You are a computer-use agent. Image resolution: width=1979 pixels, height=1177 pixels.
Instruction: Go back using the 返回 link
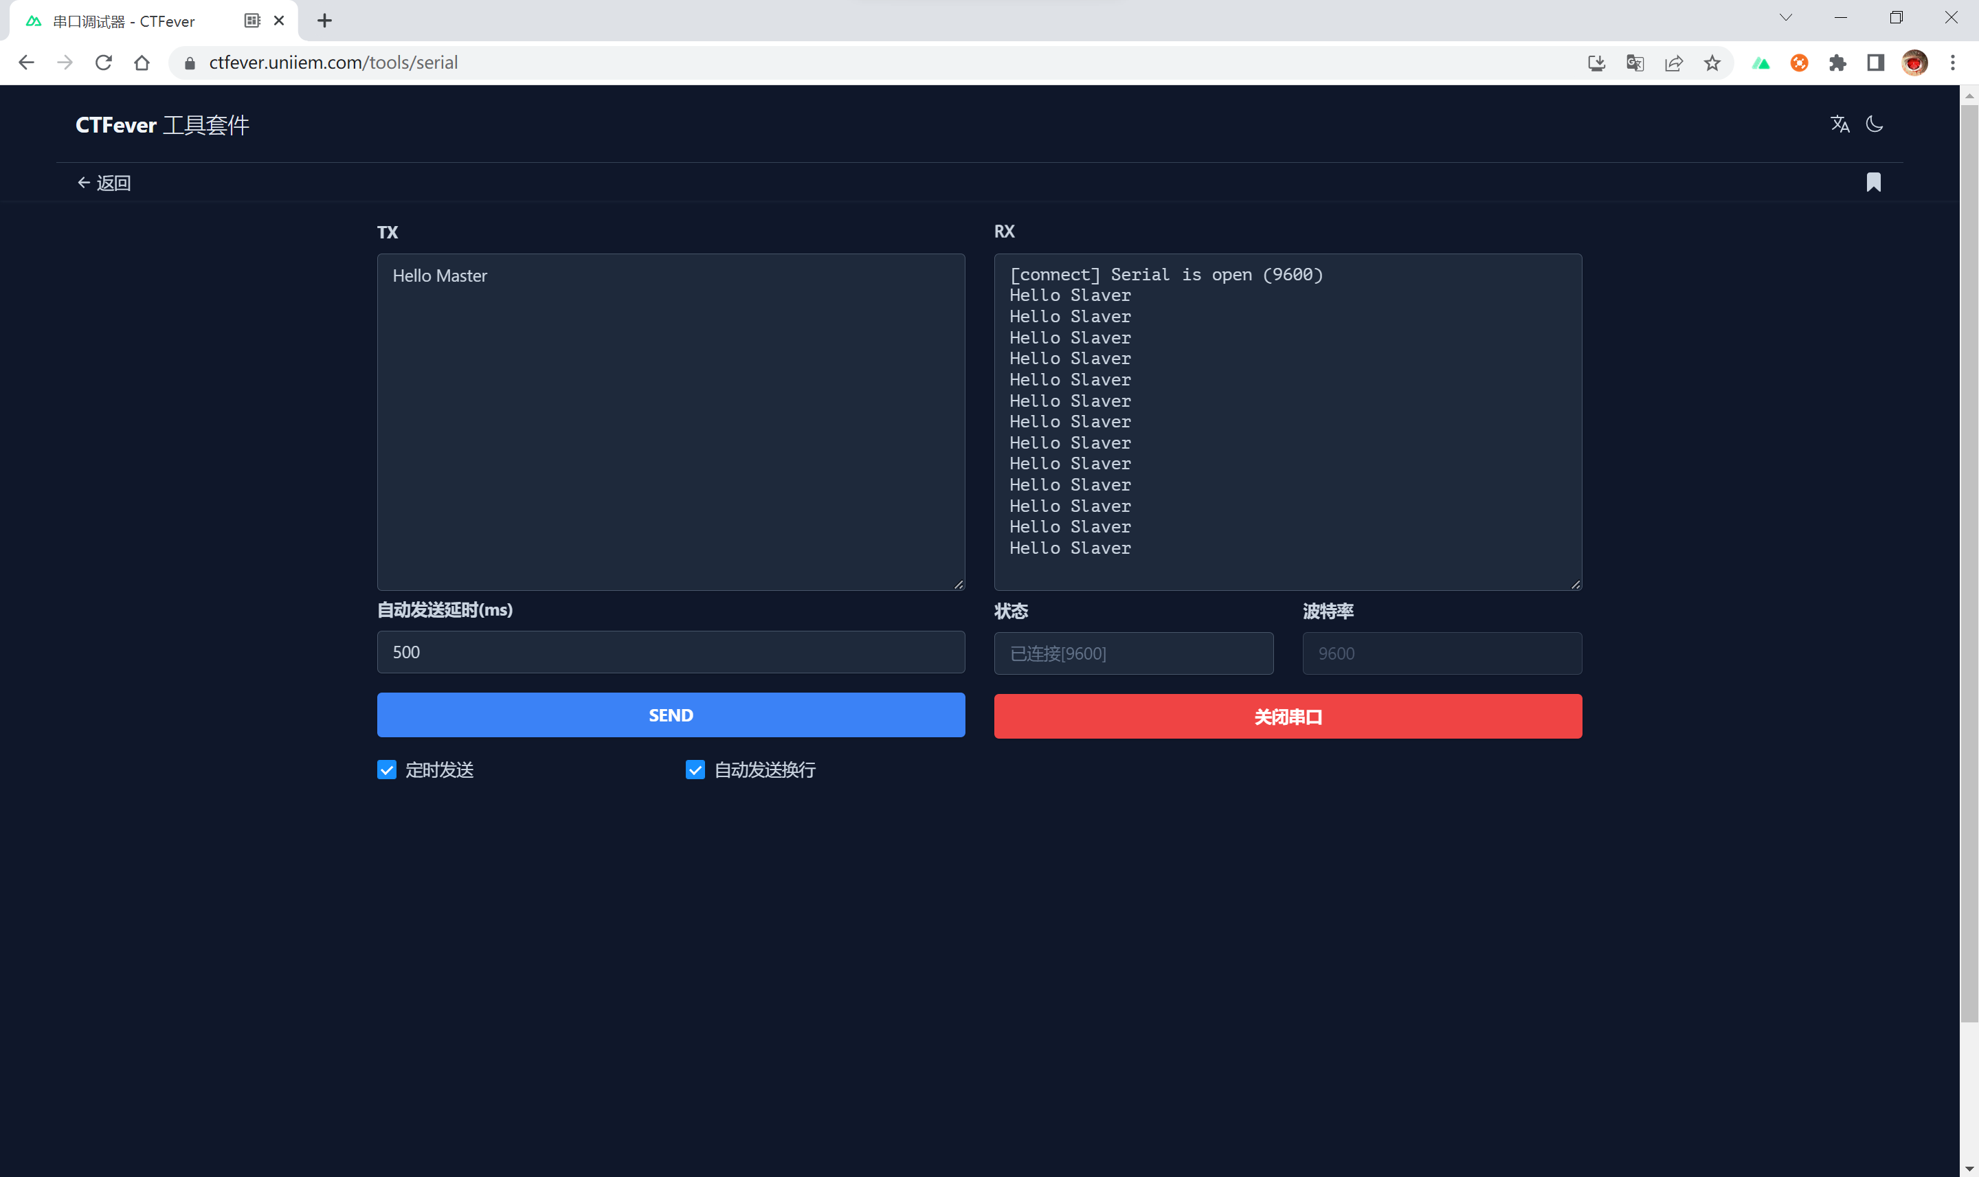coord(103,182)
